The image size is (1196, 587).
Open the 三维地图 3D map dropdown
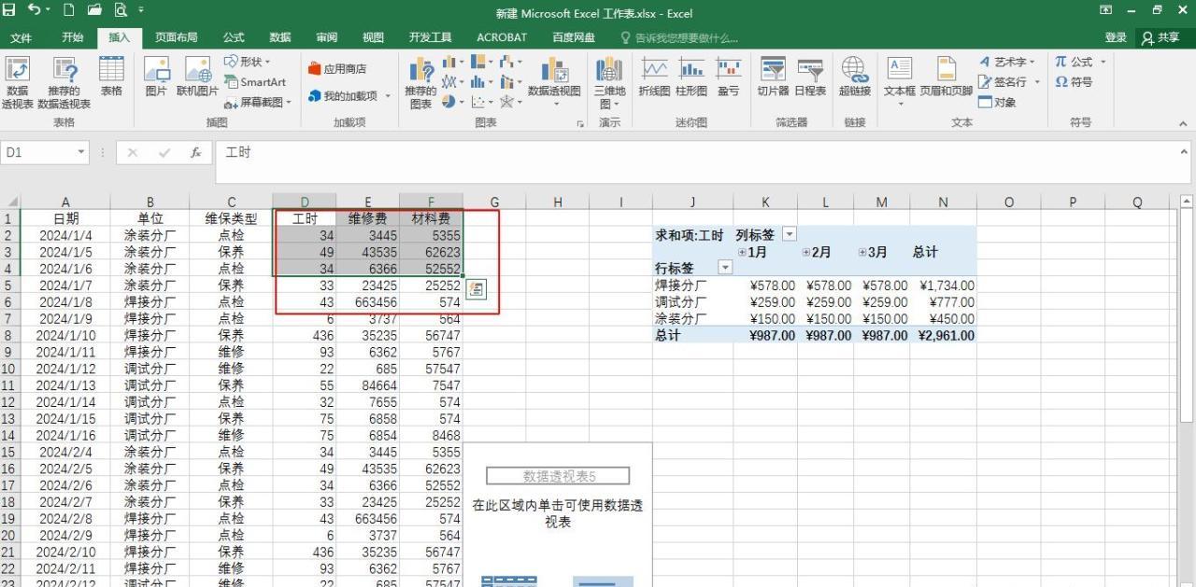coord(609,83)
